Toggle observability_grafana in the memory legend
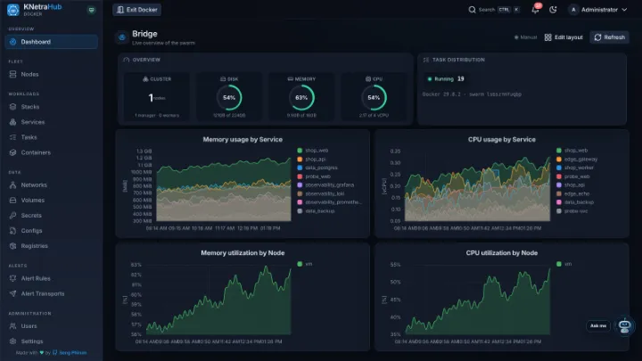This screenshot has width=642, height=361. [325, 185]
